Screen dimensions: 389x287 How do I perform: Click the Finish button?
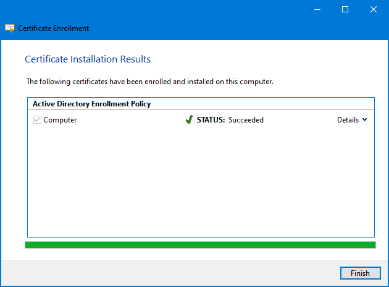[360, 273]
